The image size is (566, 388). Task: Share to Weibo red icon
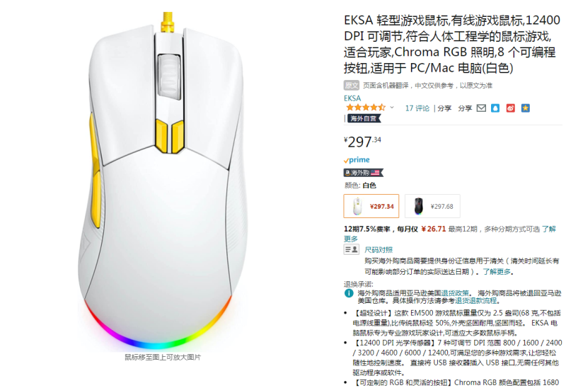[x=510, y=108]
